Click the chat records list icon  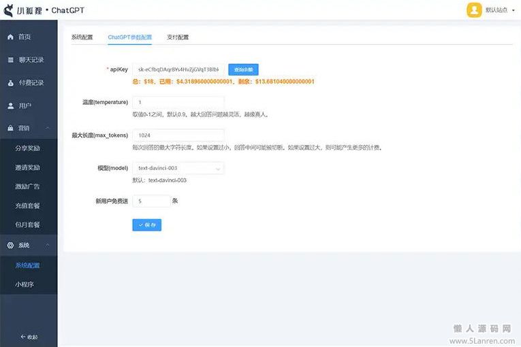coord(11,60)
